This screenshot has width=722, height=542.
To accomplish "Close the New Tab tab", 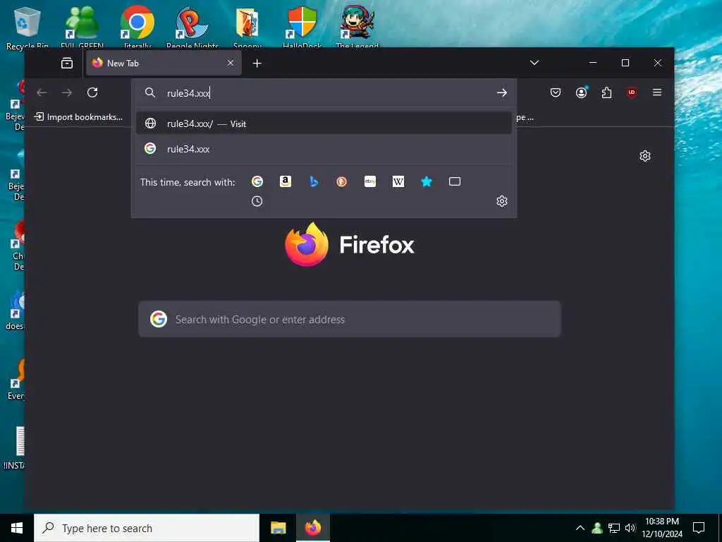I will [231, 63].
